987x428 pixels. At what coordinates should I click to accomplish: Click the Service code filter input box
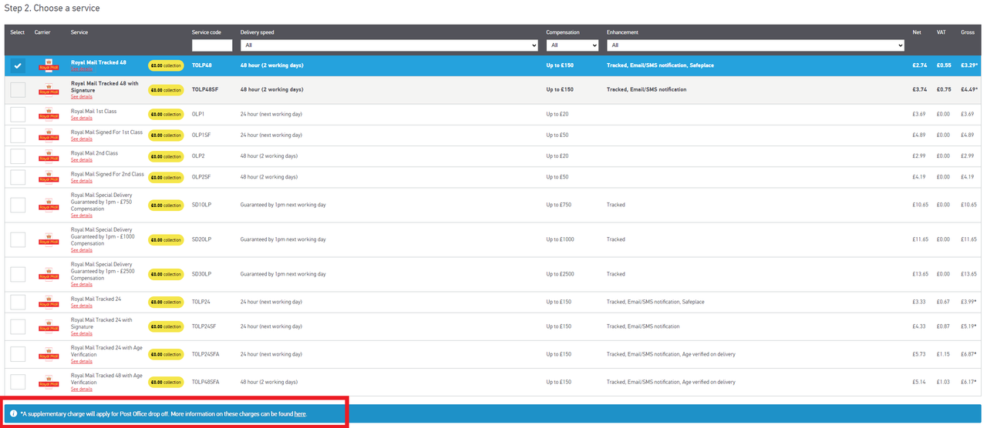212,45
